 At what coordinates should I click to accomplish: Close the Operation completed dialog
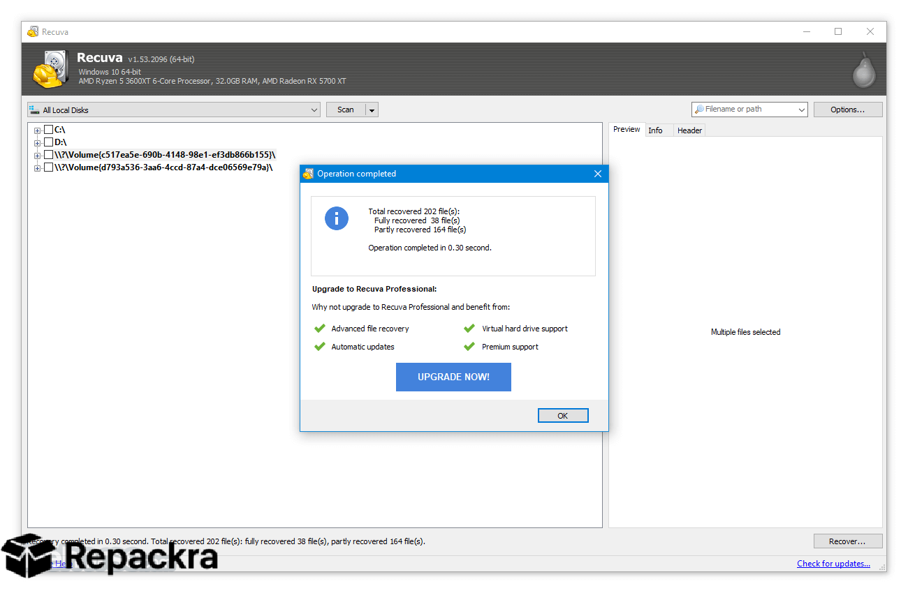click(x=598, y=174)
